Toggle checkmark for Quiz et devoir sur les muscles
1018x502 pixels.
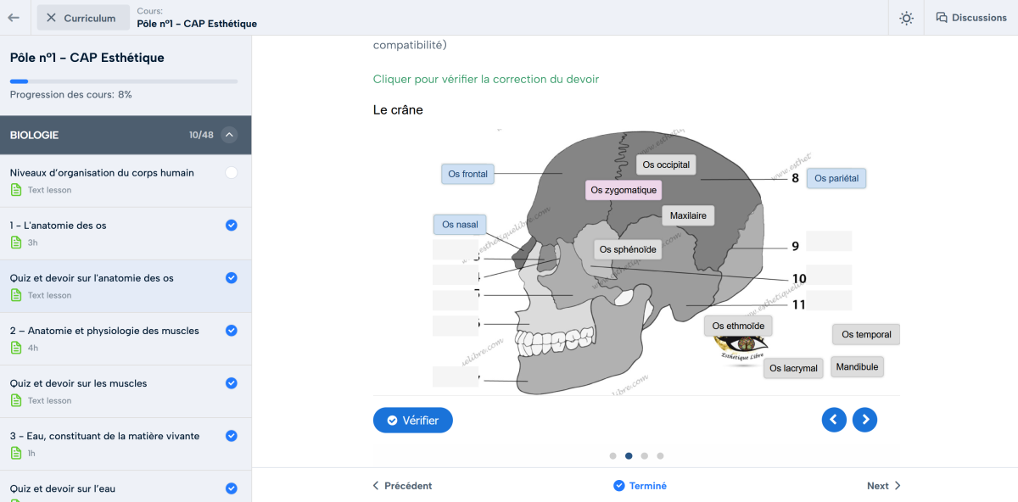(232, 383)
